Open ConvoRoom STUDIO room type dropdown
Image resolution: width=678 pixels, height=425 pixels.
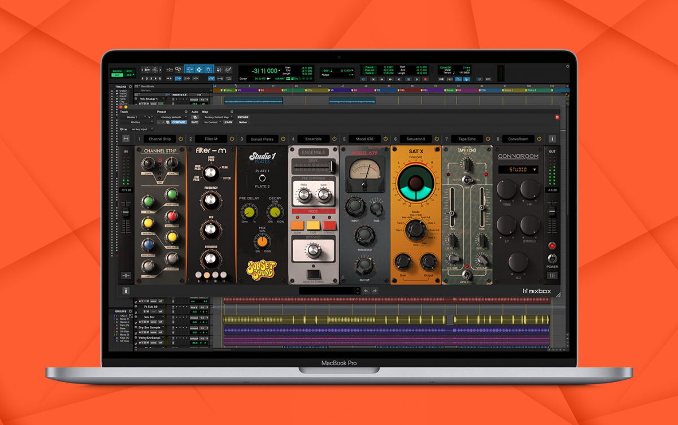click(x=518, y=170)
